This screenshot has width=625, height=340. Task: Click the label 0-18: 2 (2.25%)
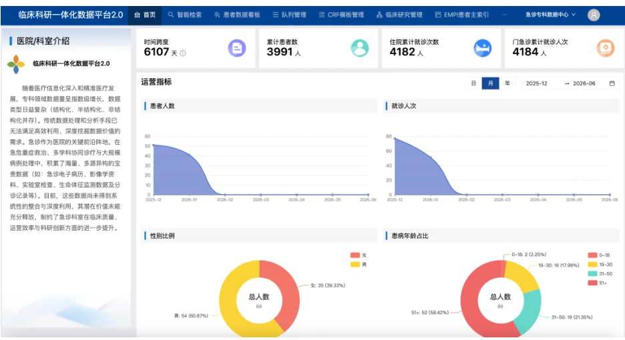[x=529, y=255]
